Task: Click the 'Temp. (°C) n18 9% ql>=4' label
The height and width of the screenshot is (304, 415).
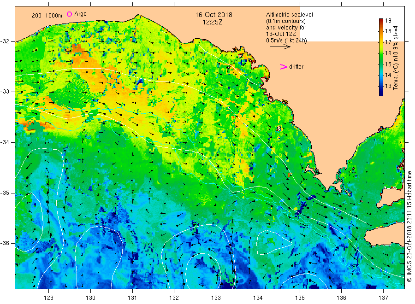Action: [396, 58]
